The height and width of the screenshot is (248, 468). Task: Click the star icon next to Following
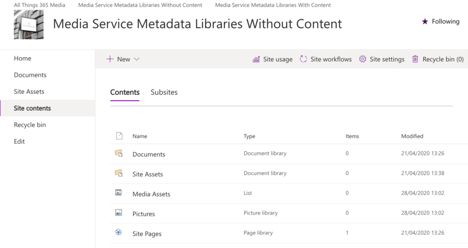click(x=425, y=21)
